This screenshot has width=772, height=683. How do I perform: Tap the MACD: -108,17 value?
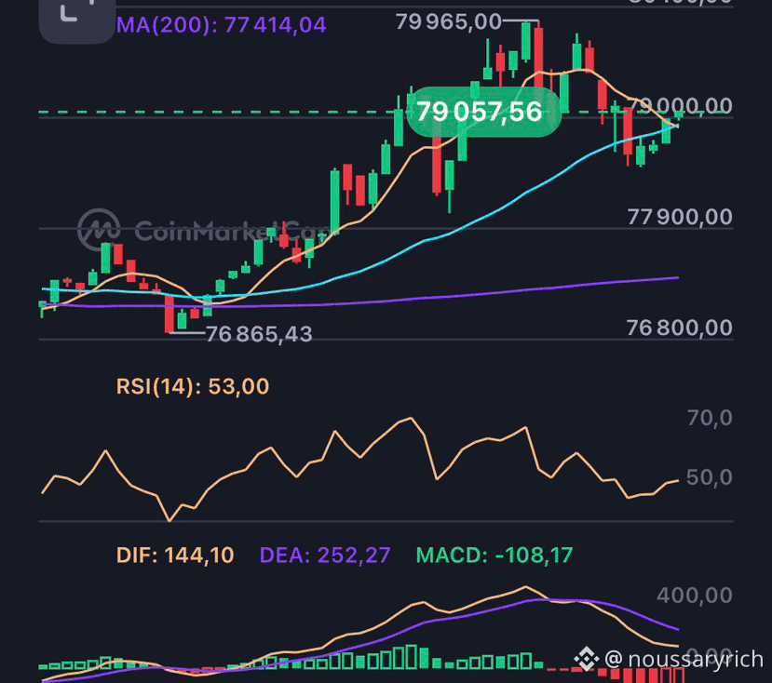tap(494, 556)
